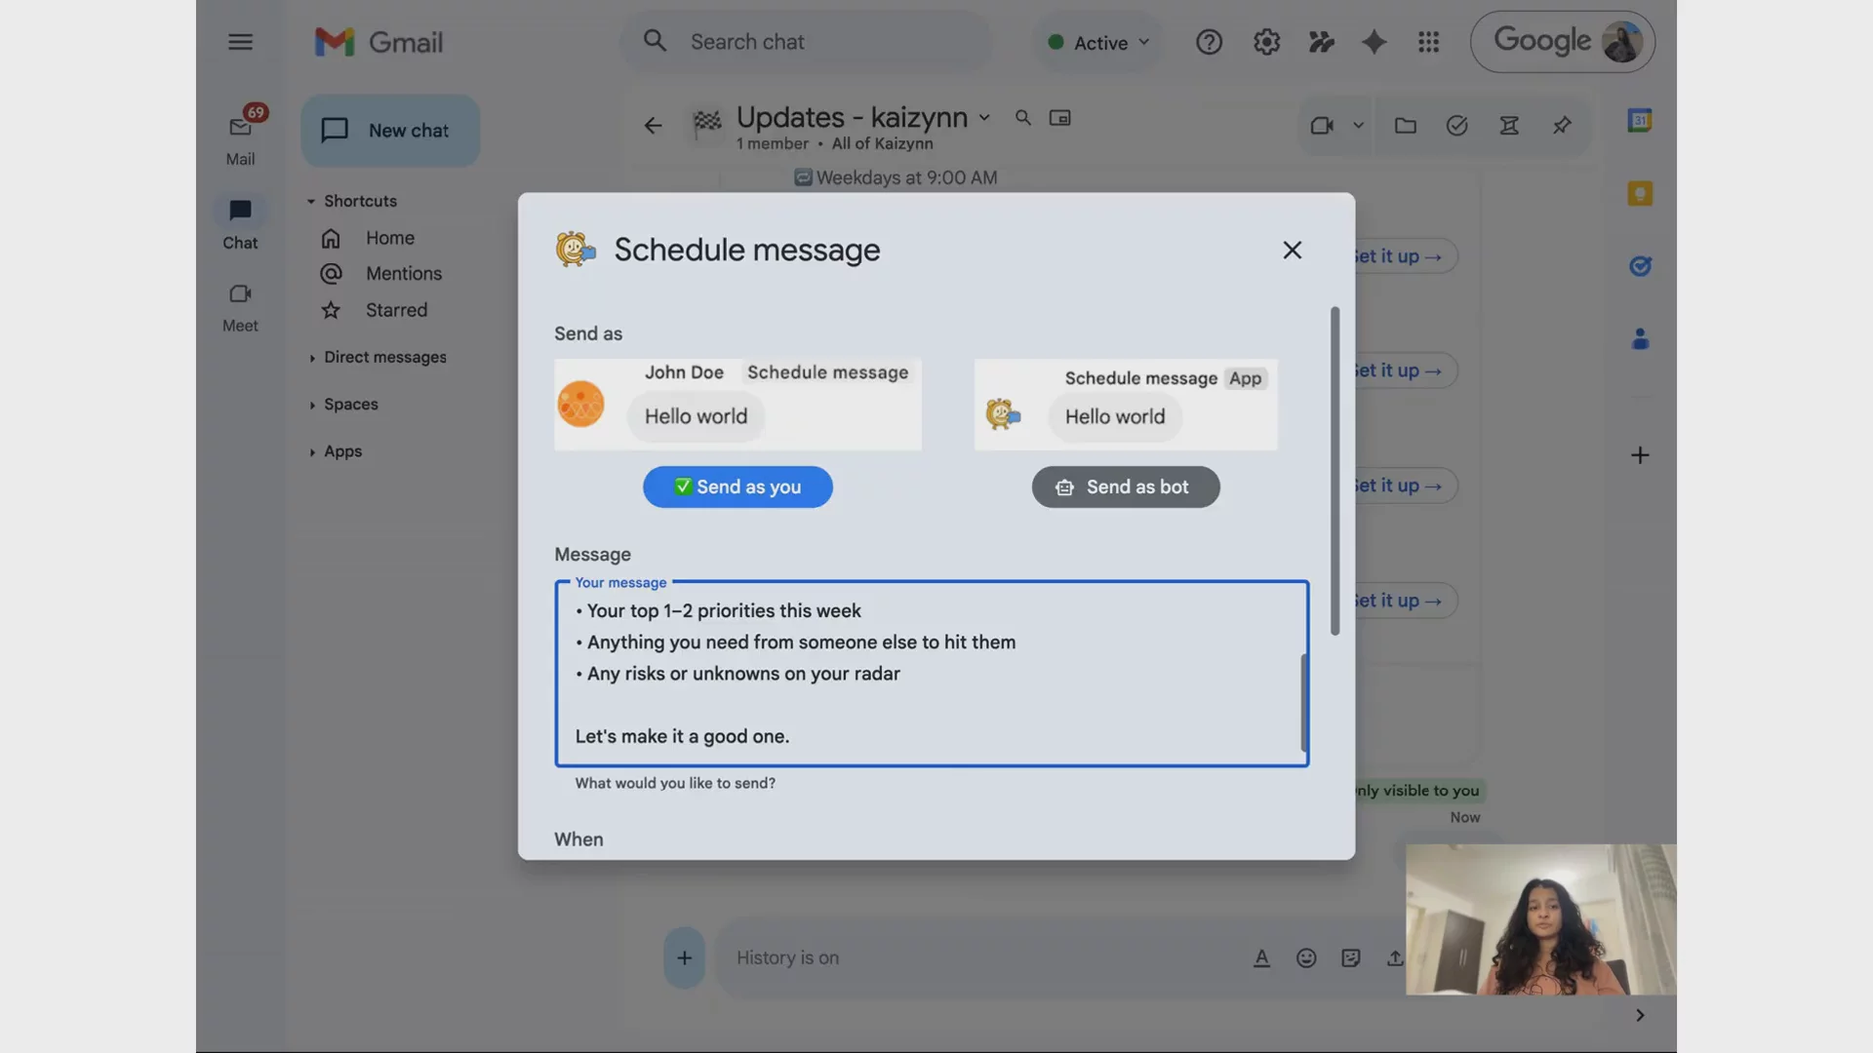Expand the Apps section
1873x1053 pixels.
tap(311, 451)
